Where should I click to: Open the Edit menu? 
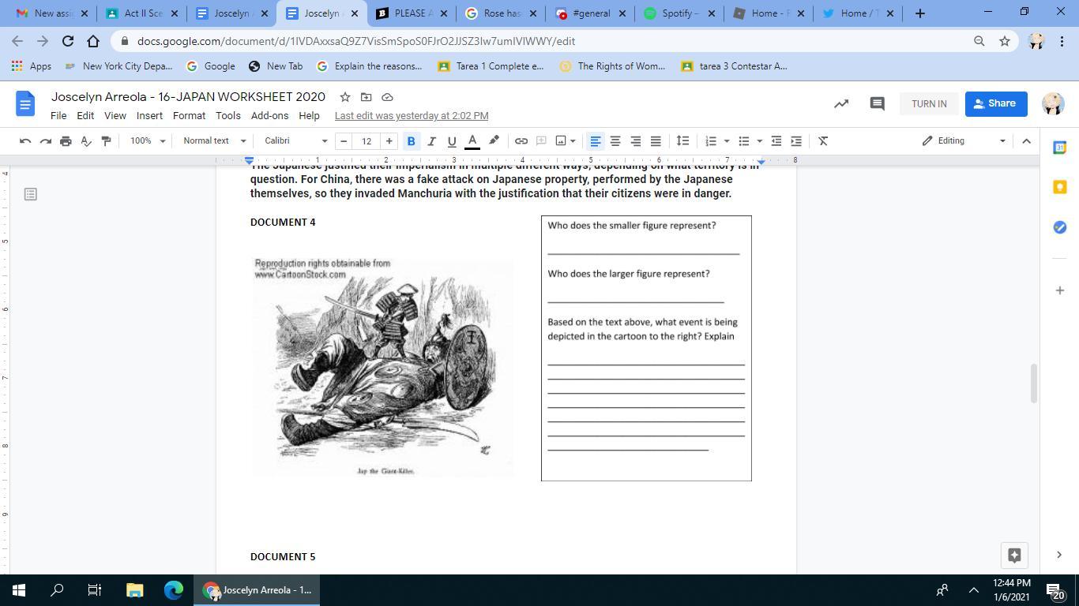[85, 115]
